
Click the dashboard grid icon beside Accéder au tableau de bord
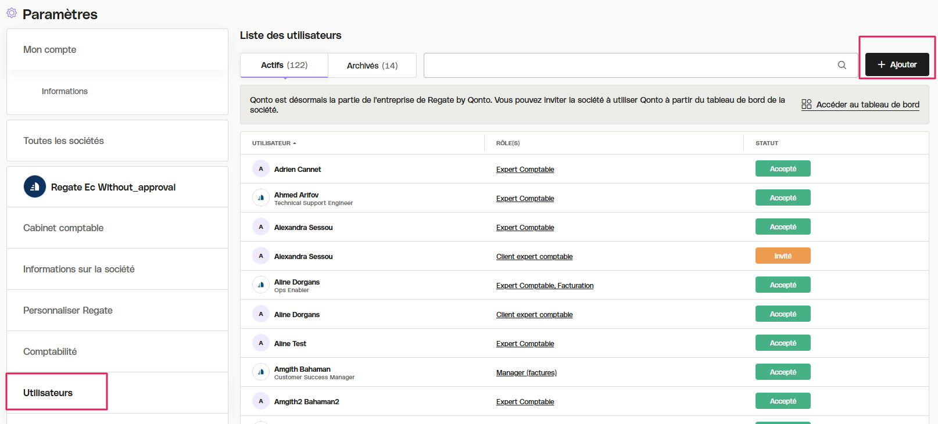coord(807,105)
